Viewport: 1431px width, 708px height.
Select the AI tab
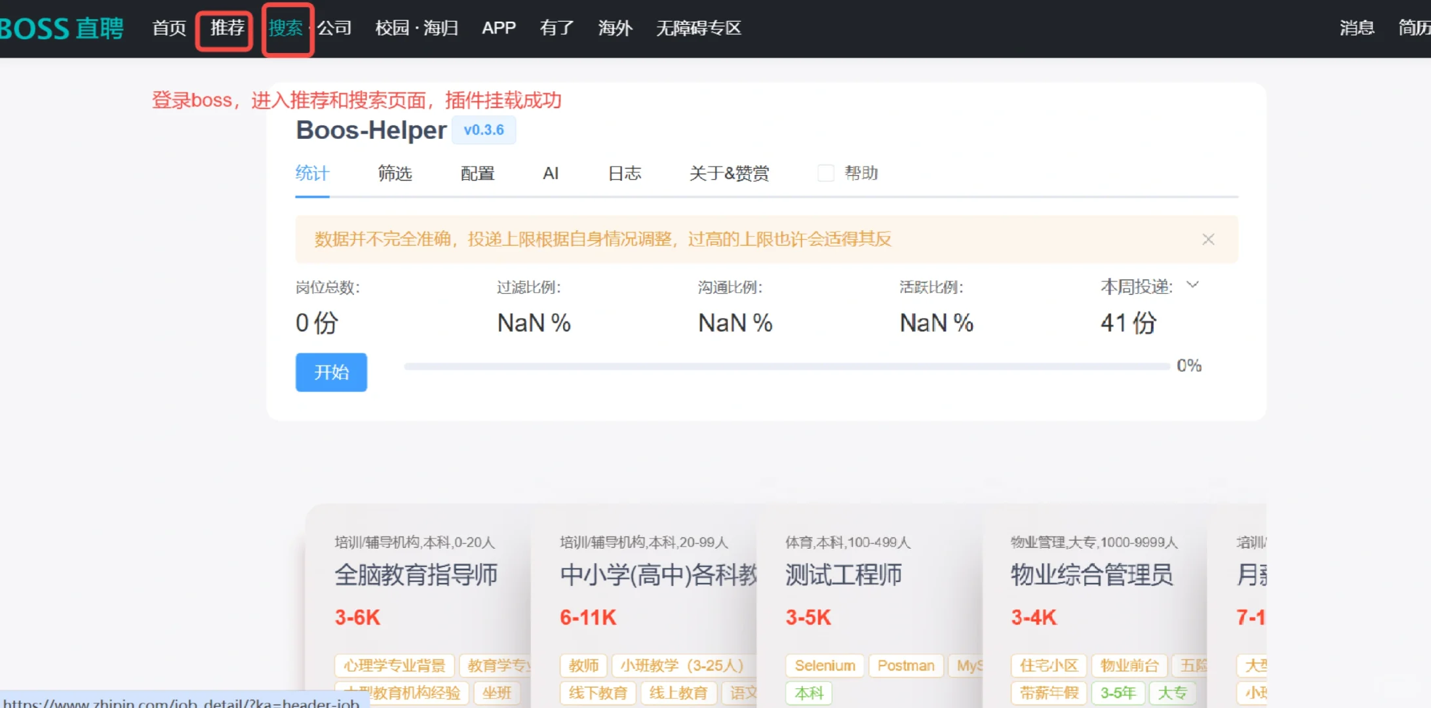[551, 174]
